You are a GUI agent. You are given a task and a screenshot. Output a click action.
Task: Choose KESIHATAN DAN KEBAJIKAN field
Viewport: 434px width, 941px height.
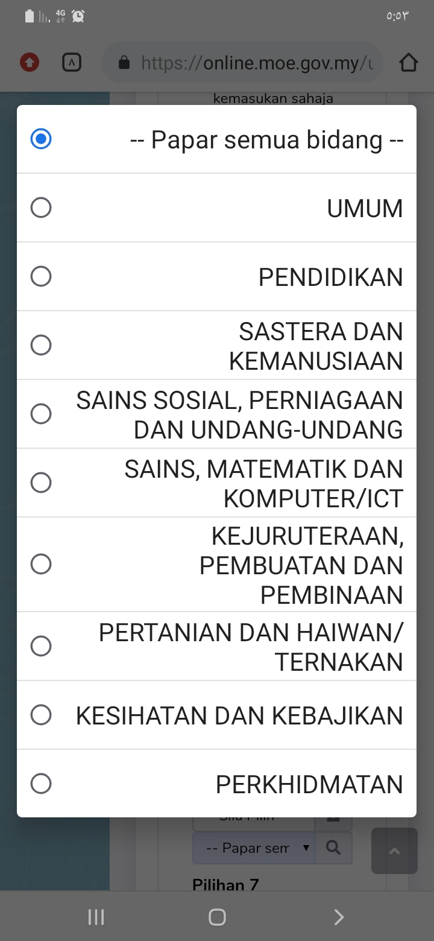tap(41, 715)
